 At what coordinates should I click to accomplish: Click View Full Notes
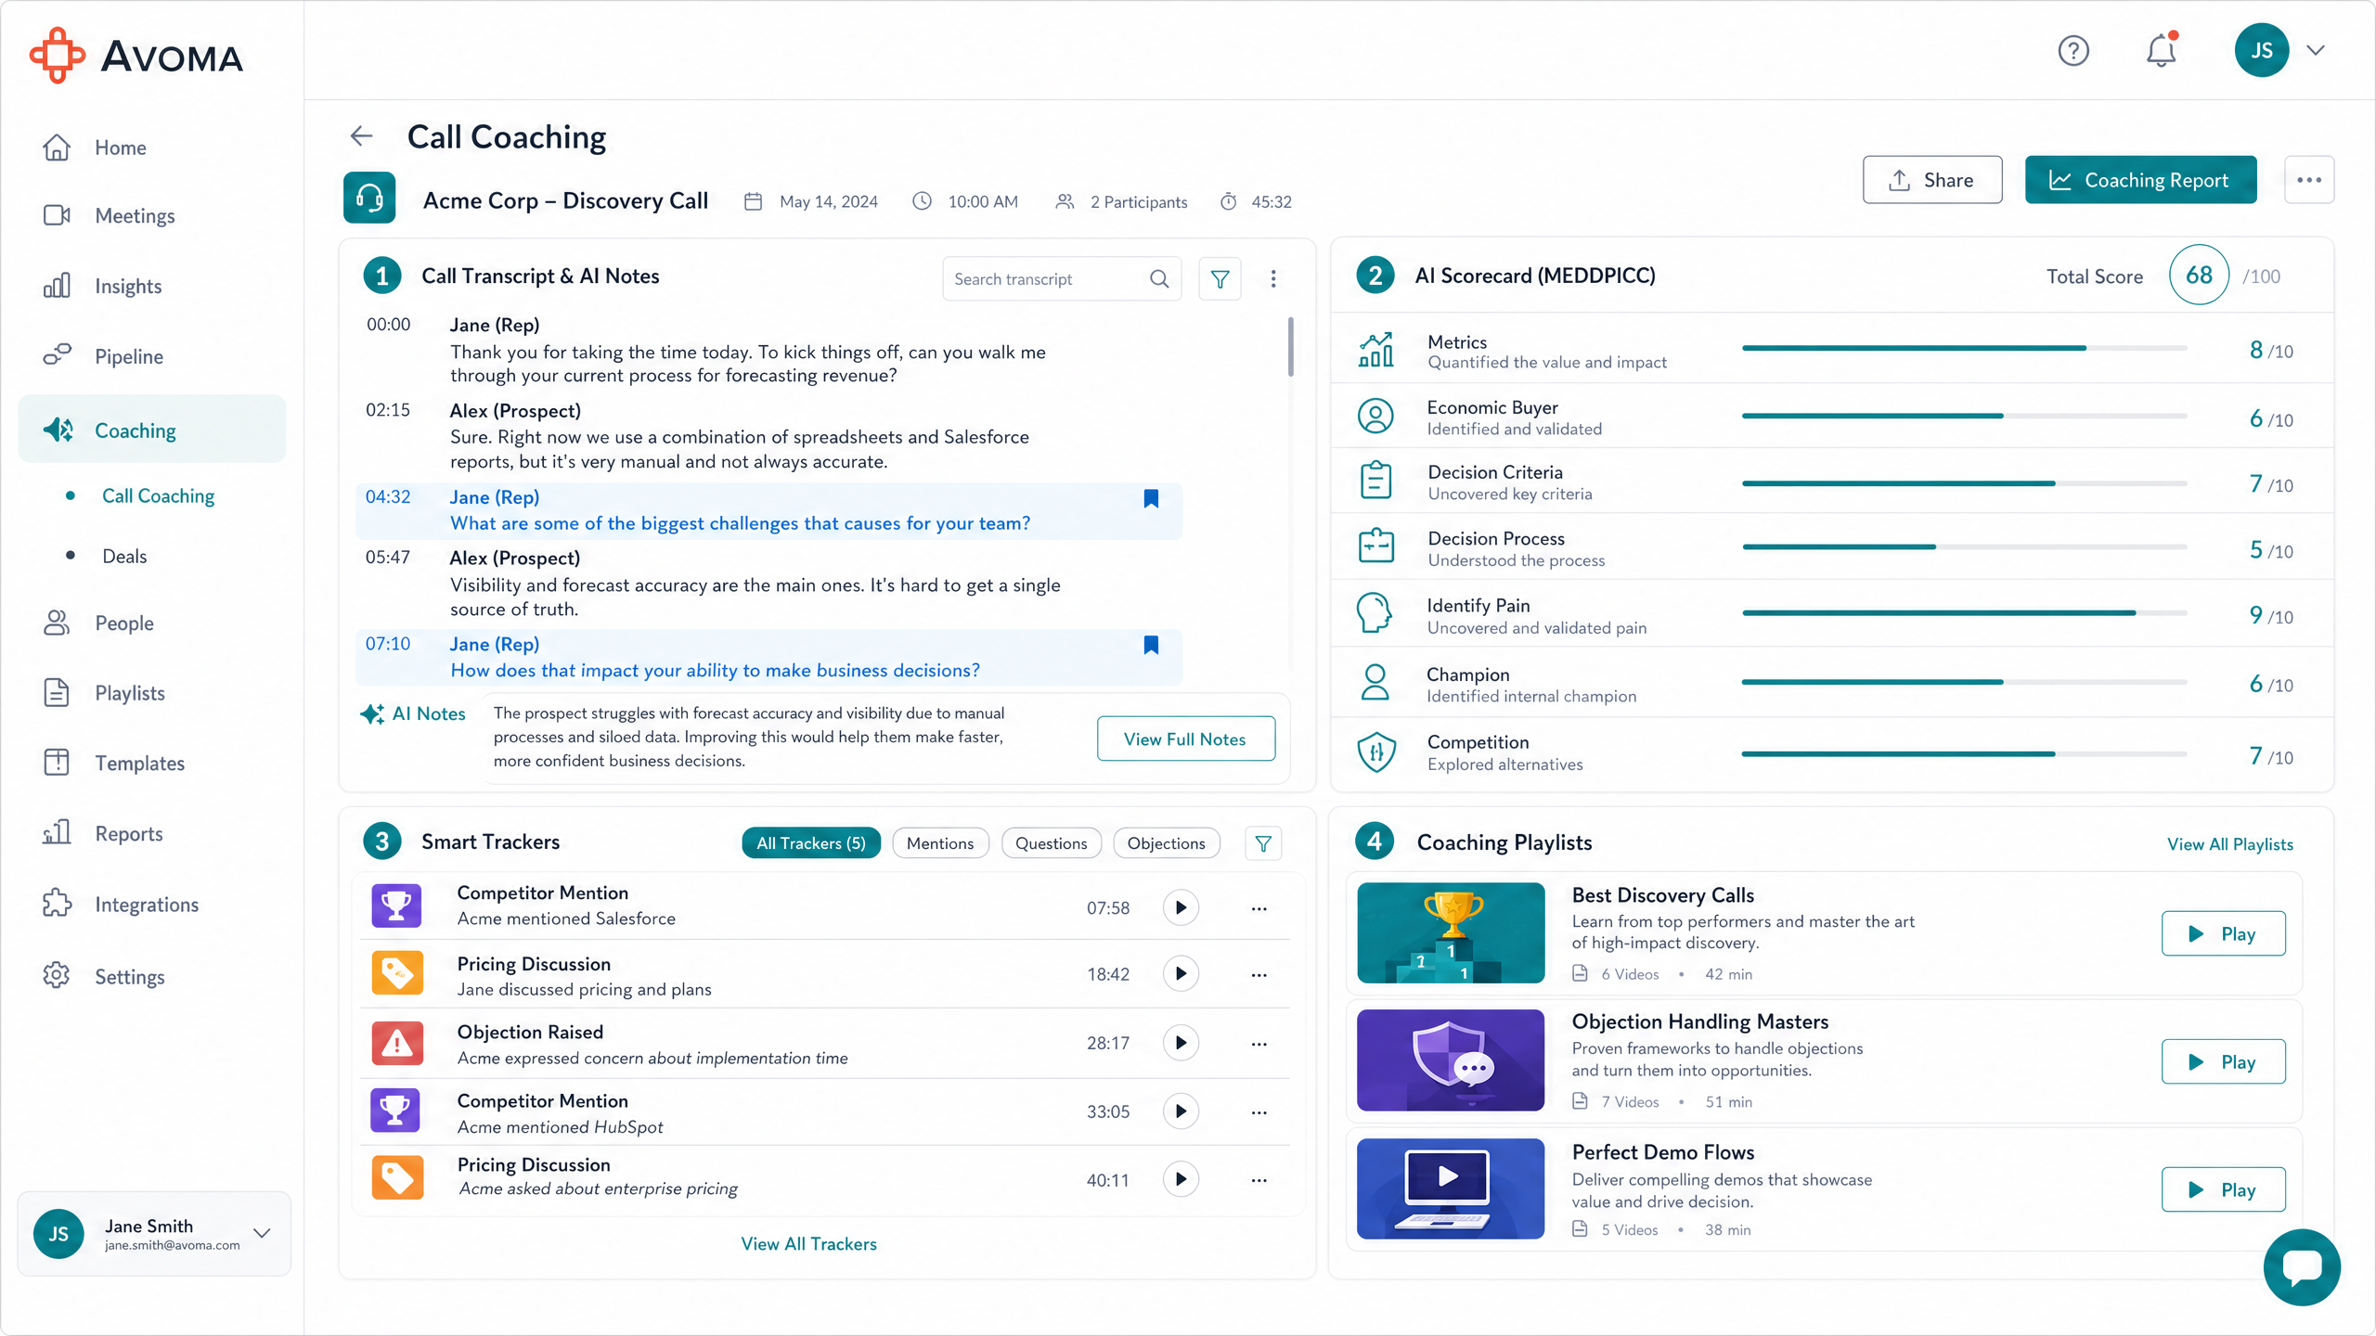coord(1185,739)
